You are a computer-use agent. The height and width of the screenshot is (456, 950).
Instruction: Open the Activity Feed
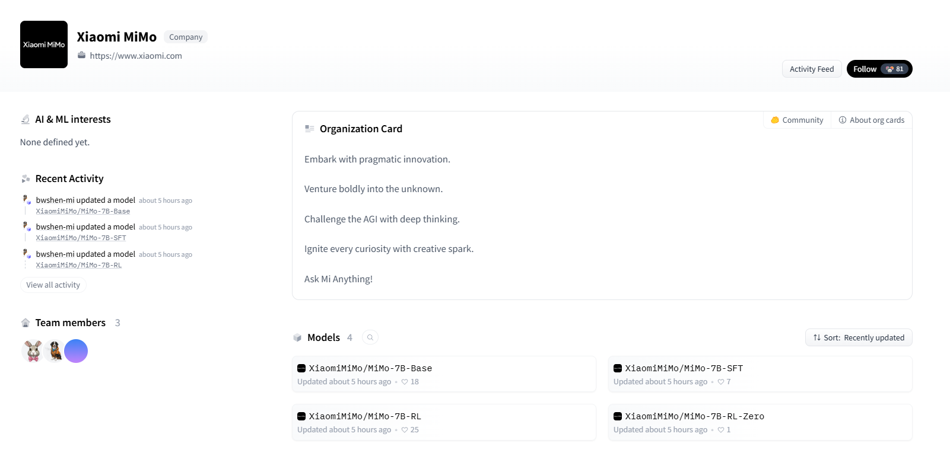[812, 69]
